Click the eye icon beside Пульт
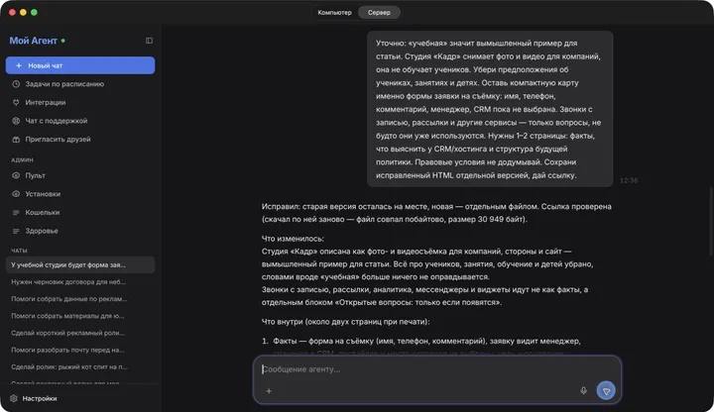The width and height of the screenshot is (714, 412). tap(16, 175)
